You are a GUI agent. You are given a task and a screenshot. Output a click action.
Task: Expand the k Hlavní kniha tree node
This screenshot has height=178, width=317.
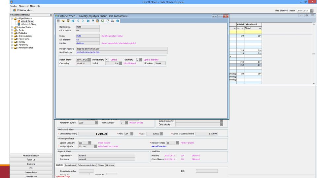(12, 39)
